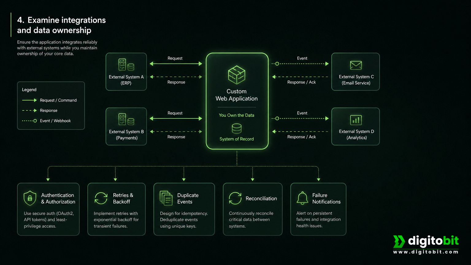Select the "Ensure the application integrates reliably" paragraph
Image resolution: width=471 pixels, height=265 pixels.
[x=57, y=48]
